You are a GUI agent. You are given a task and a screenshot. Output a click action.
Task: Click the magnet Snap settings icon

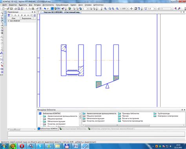tap(175, 9)
